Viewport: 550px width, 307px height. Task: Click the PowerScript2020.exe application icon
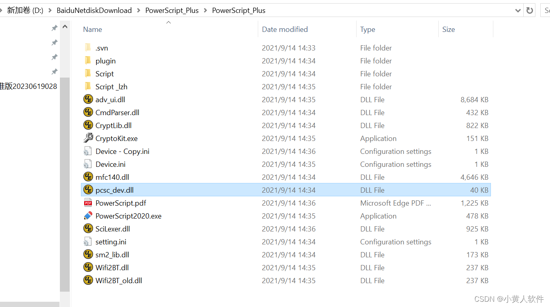[x=88, y=216]
